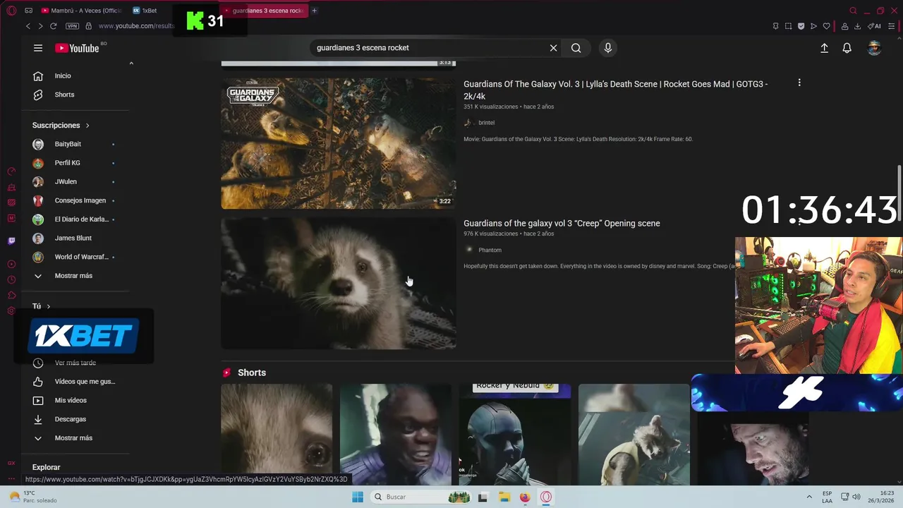Open YouTube notifications bell

[847, 48]
